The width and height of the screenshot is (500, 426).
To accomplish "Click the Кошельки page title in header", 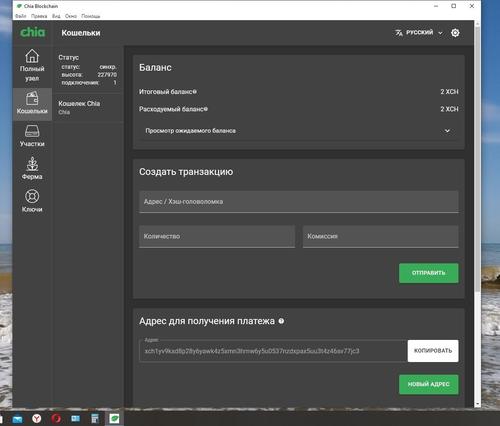I will pyautogui.click(x=81, y=33).
